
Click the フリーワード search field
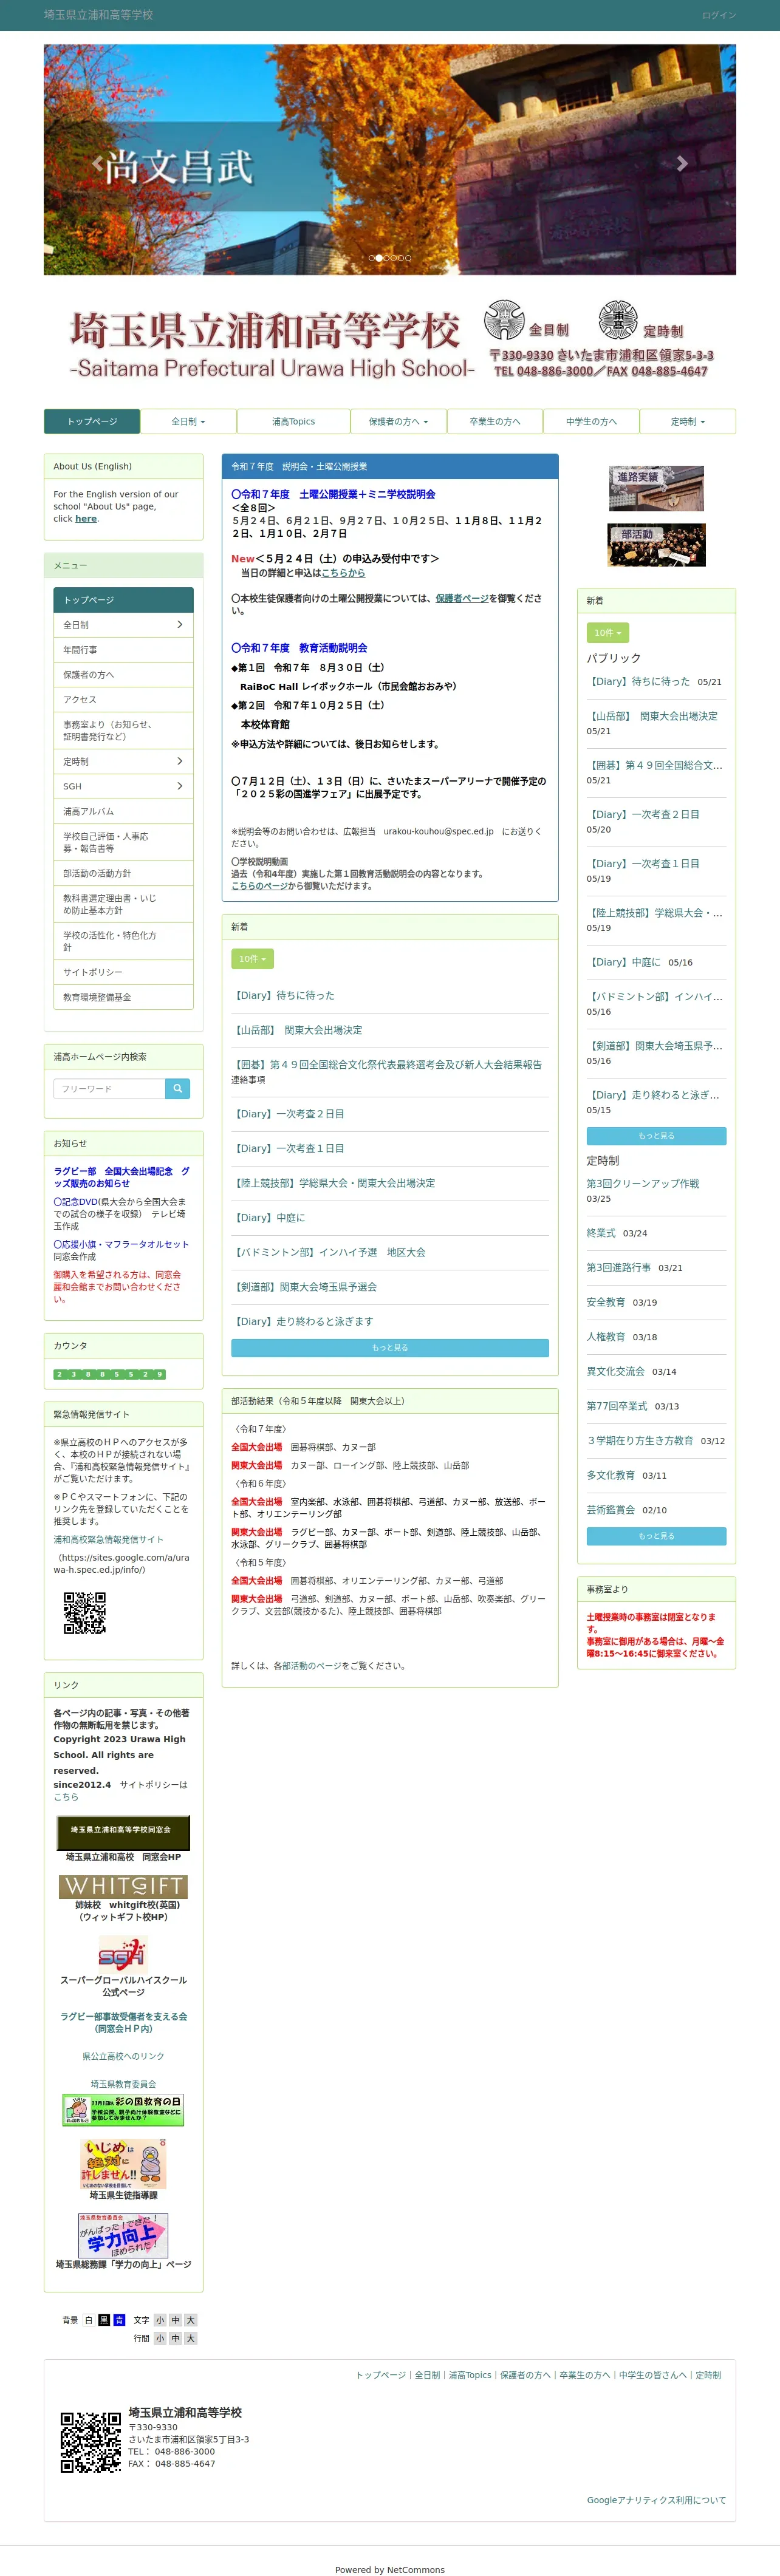(109, 1088)
